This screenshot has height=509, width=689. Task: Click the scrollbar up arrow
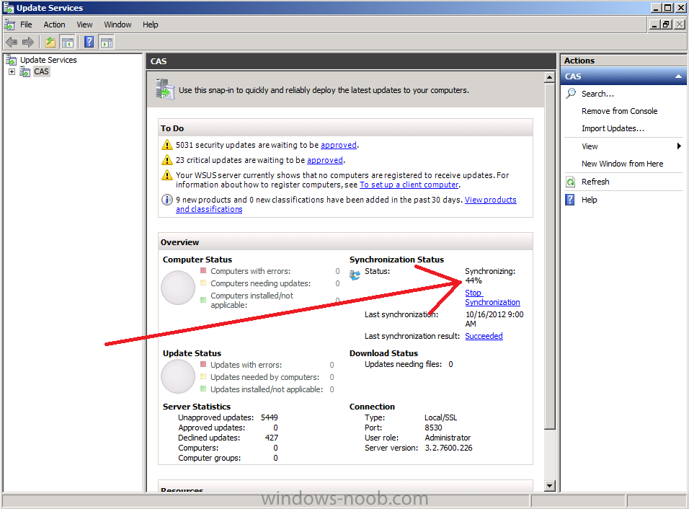pos(549,77)
